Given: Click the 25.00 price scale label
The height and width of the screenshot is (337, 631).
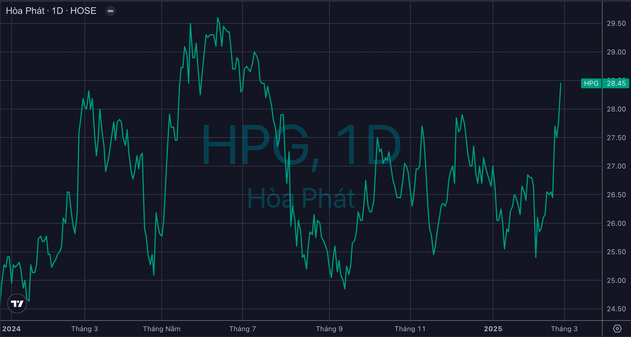Looking at the screenshot, I should (x=616, y=281).
